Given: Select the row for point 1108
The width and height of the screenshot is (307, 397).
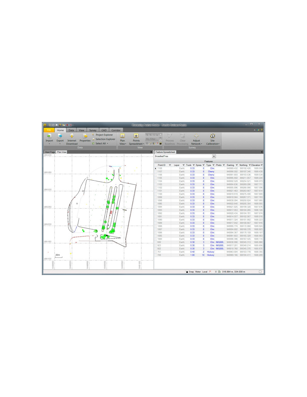Looking at the screenshot, I should tap(208, 168).
